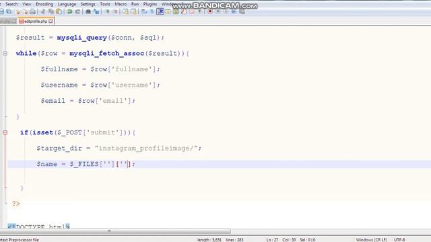The width and height of the screenshot is (431, 242).
Task: Toggle synchronize horizontal scrolling icon
Action: (x=133, y=11)
